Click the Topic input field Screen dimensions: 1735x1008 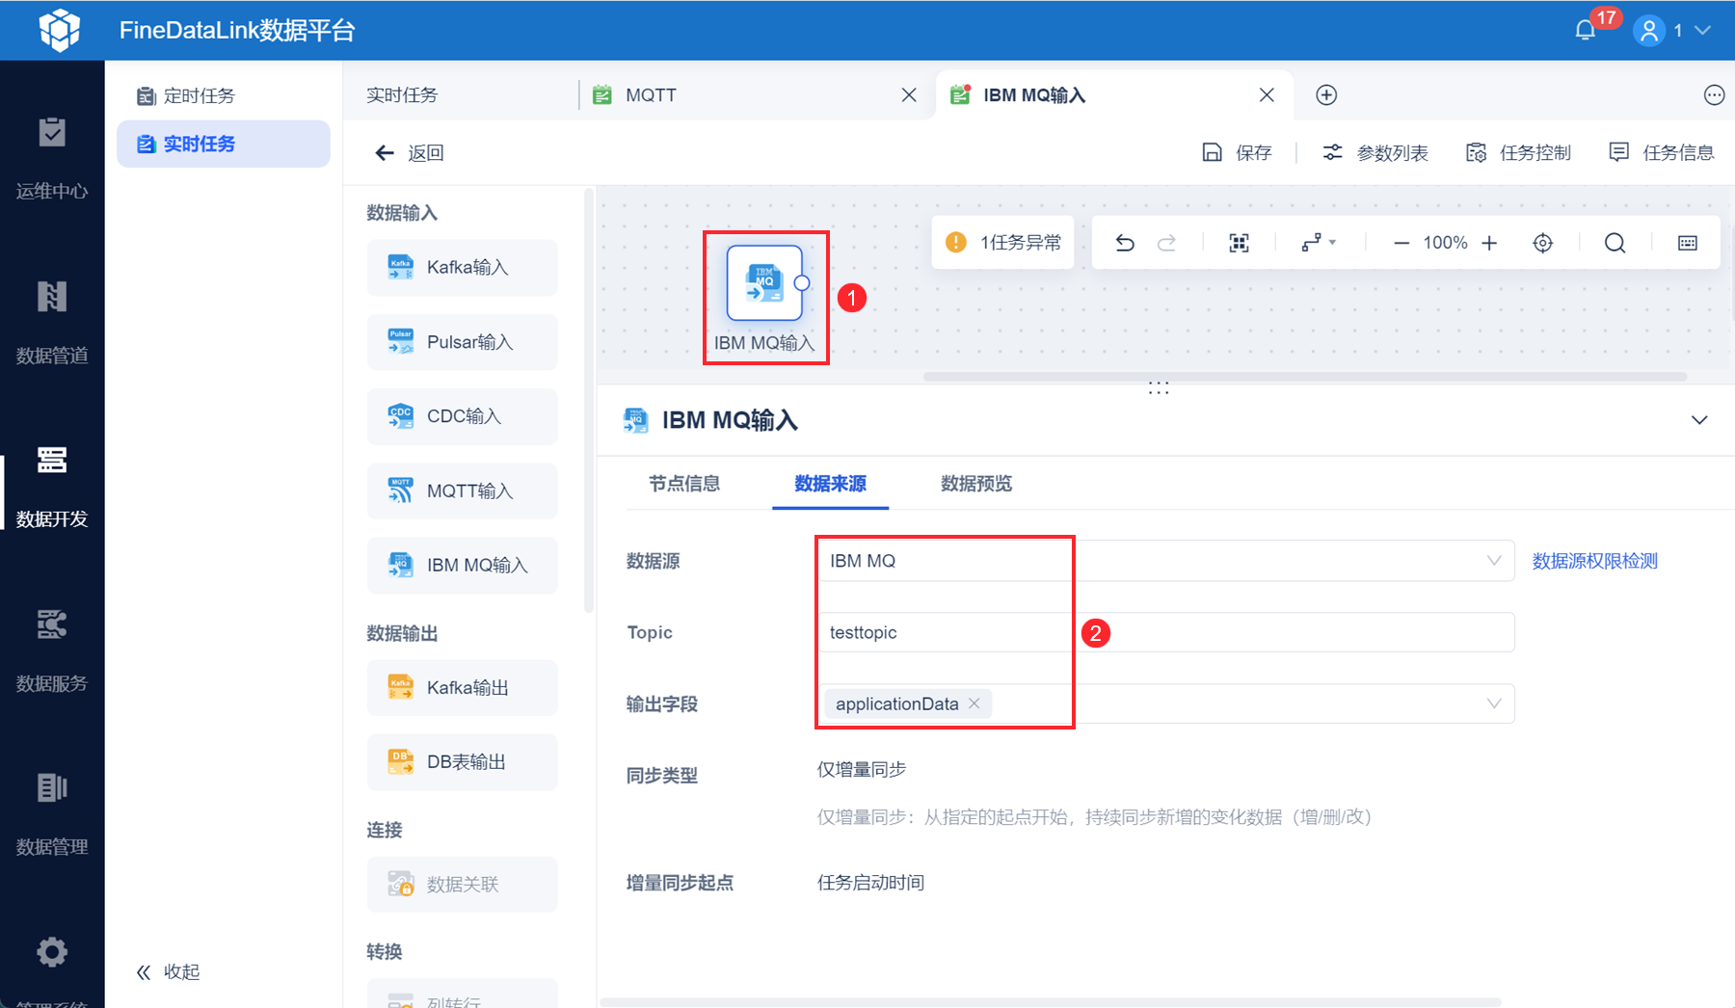point(1165,632)
